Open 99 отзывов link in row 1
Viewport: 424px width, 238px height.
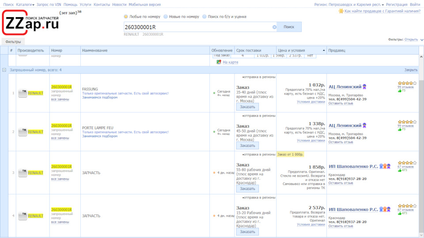405,87
